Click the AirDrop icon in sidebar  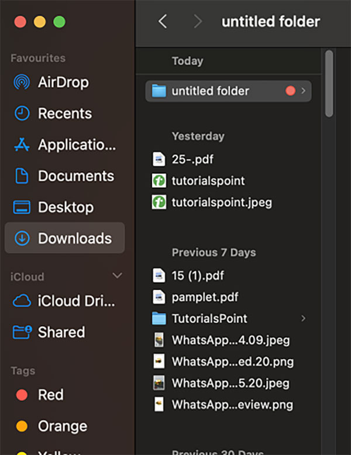click(x=22, y=82)
